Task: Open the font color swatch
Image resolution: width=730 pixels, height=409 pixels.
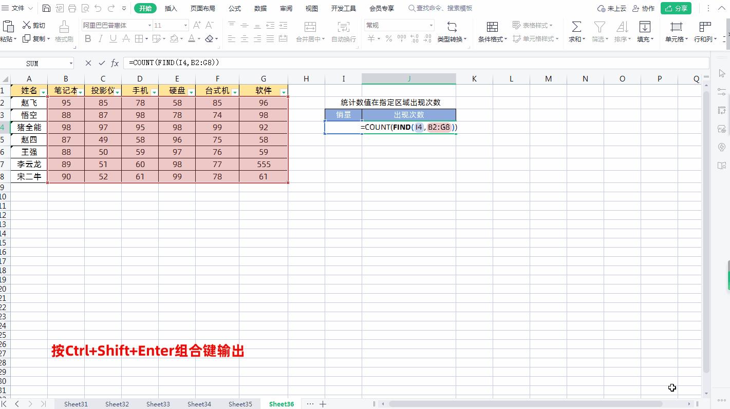Action: coord(191,38)
